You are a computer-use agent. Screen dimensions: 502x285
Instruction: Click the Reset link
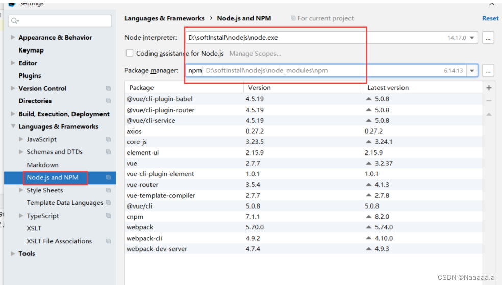coord(490,18)
